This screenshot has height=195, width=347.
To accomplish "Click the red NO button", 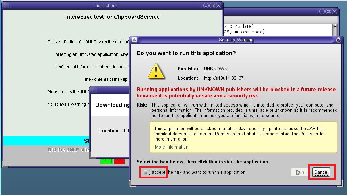I will click(x=119, y=161).
